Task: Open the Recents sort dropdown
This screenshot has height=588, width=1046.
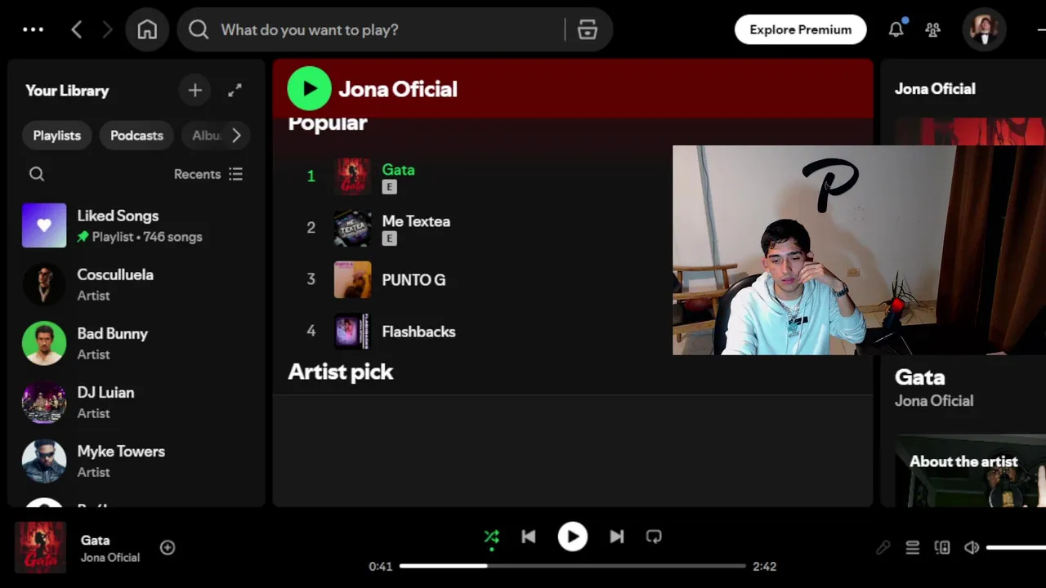Action: point(208,174)
